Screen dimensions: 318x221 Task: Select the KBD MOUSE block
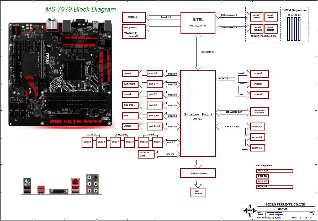pos(198,192)
